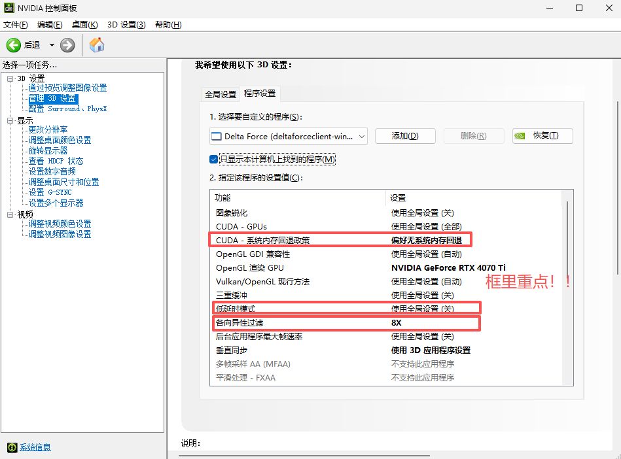
Task: Select 设置数字音频 in tree
Action: point(52,171)
